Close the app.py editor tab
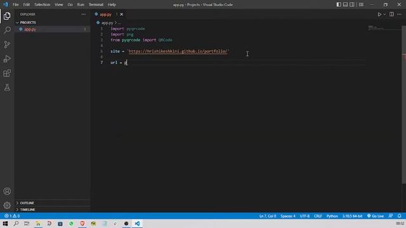The height and width of the screenshot is (228, 406). 121,15
